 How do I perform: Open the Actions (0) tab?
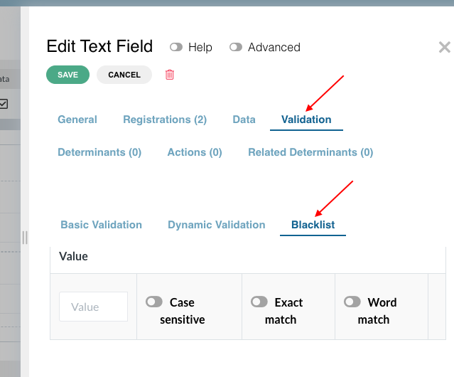coord(195,152)
